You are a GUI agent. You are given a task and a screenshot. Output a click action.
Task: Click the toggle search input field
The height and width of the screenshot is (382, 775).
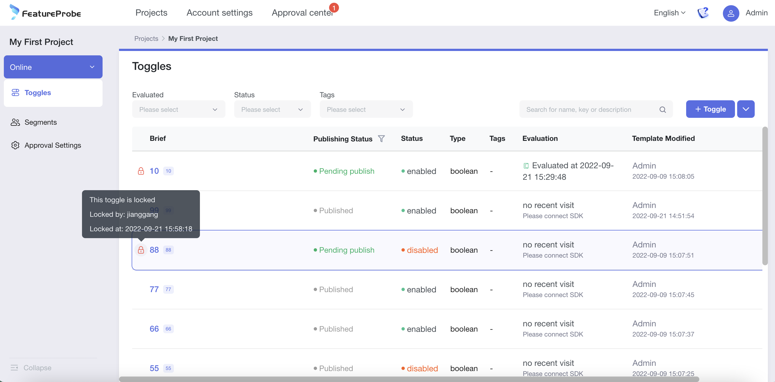[590, 109]
